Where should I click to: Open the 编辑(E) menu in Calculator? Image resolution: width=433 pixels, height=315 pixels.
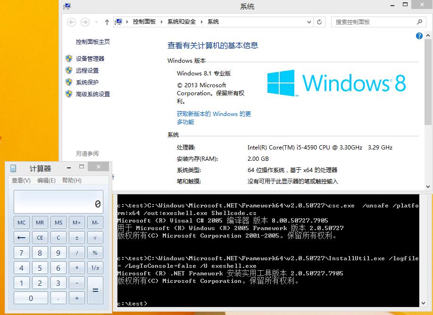46,181
